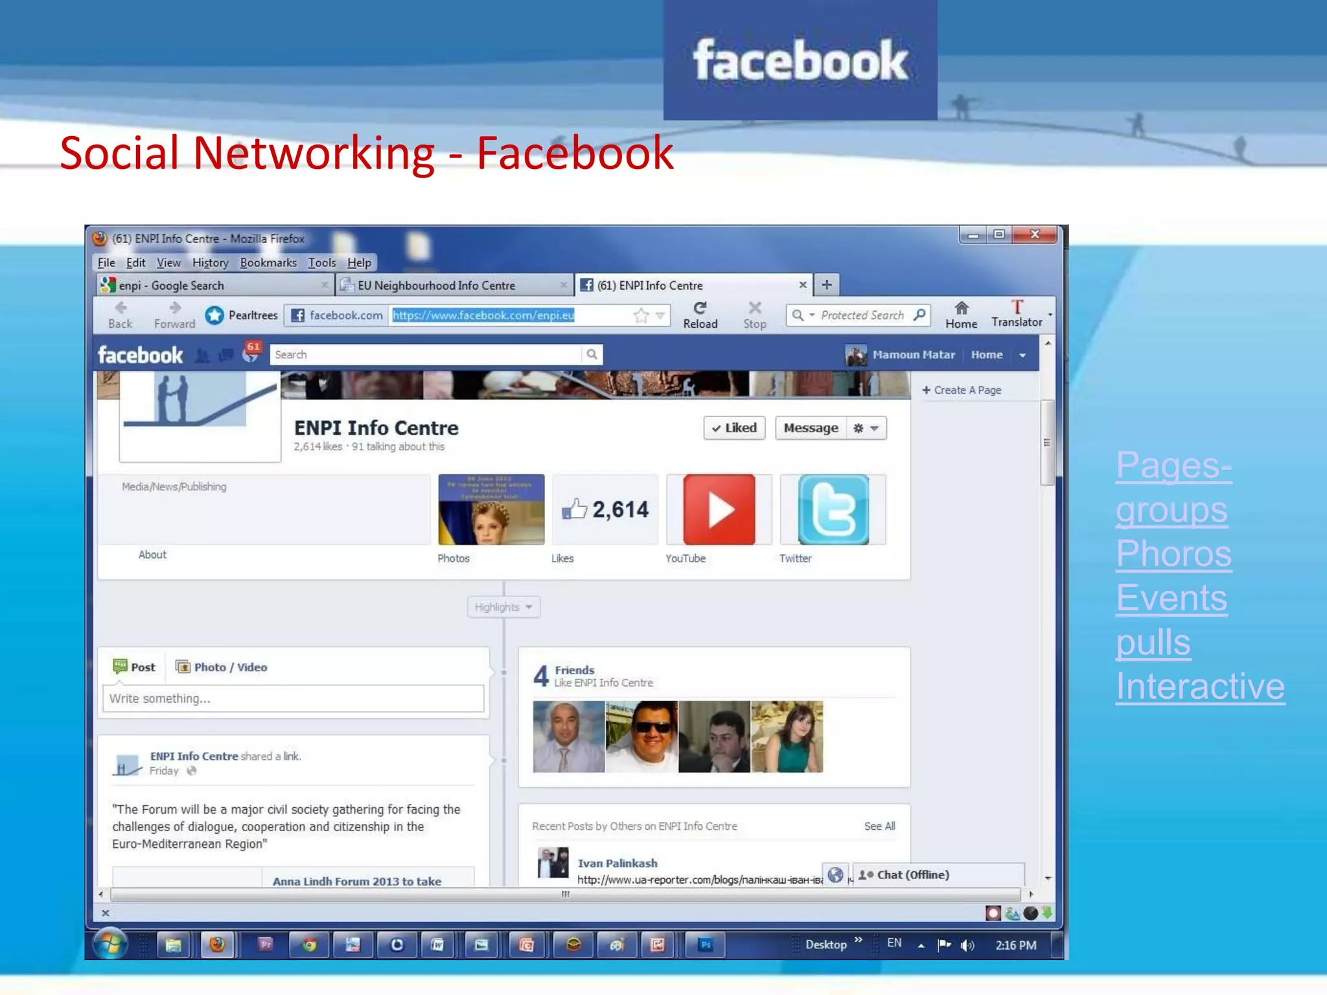Expand URL bar history dropdown arrow
This screenshot has width=1327, height=995.
coord(660,315)
